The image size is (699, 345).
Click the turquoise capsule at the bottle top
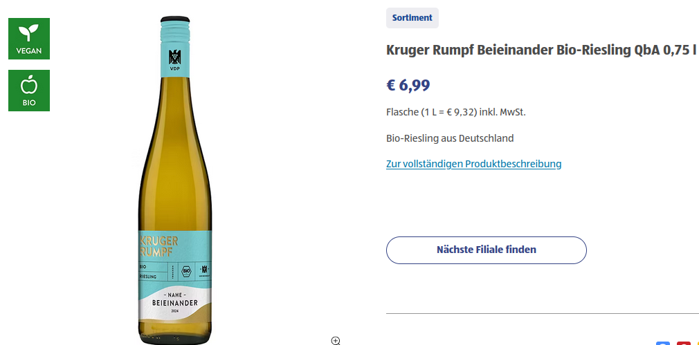[174, 28]
